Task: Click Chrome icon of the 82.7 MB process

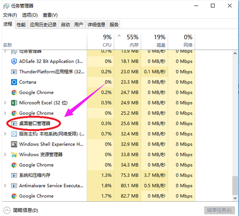Action: tap(14, 196)
